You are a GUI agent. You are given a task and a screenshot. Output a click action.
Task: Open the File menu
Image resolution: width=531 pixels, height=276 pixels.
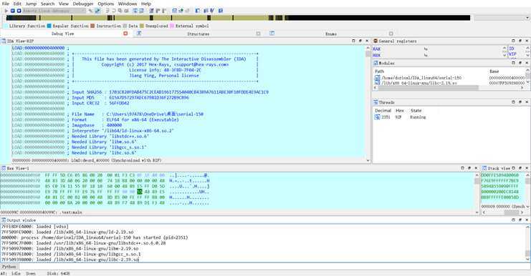click(x=6, y=4)
